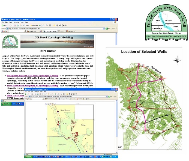Image resolution: width=189 pixels, height=161 pixels.
Task: Click Go button in Metadata window
Action: coord(110,97)
